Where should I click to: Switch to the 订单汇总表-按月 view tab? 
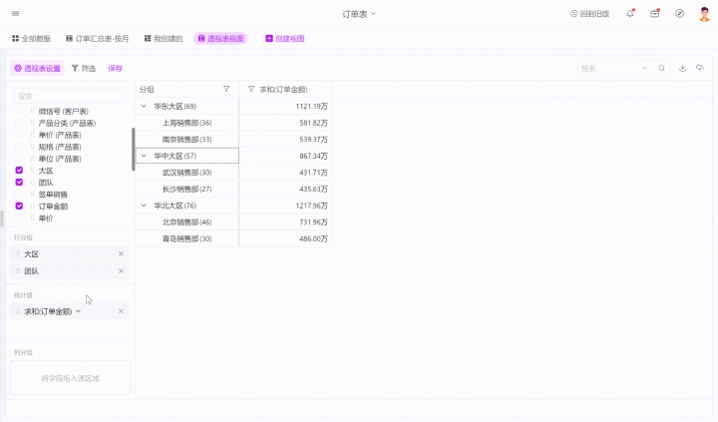point(97,38)
